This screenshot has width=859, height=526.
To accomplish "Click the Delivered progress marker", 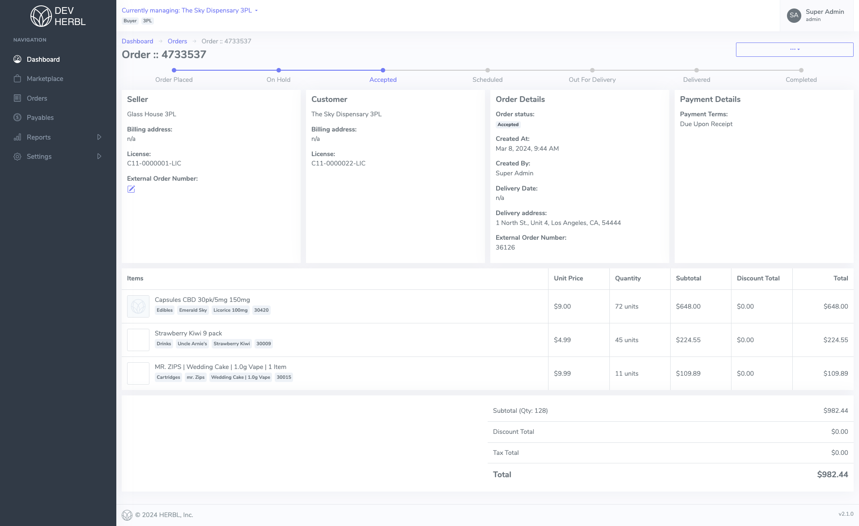I will (x=697, y=70).
